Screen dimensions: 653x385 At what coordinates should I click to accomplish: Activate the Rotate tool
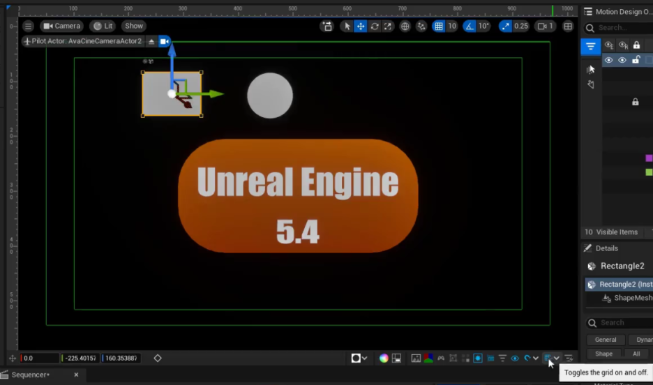(x=375, y=27)
